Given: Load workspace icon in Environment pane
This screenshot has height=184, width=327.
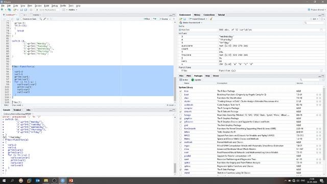Looking at the screenshot, I should click(181, 19).
